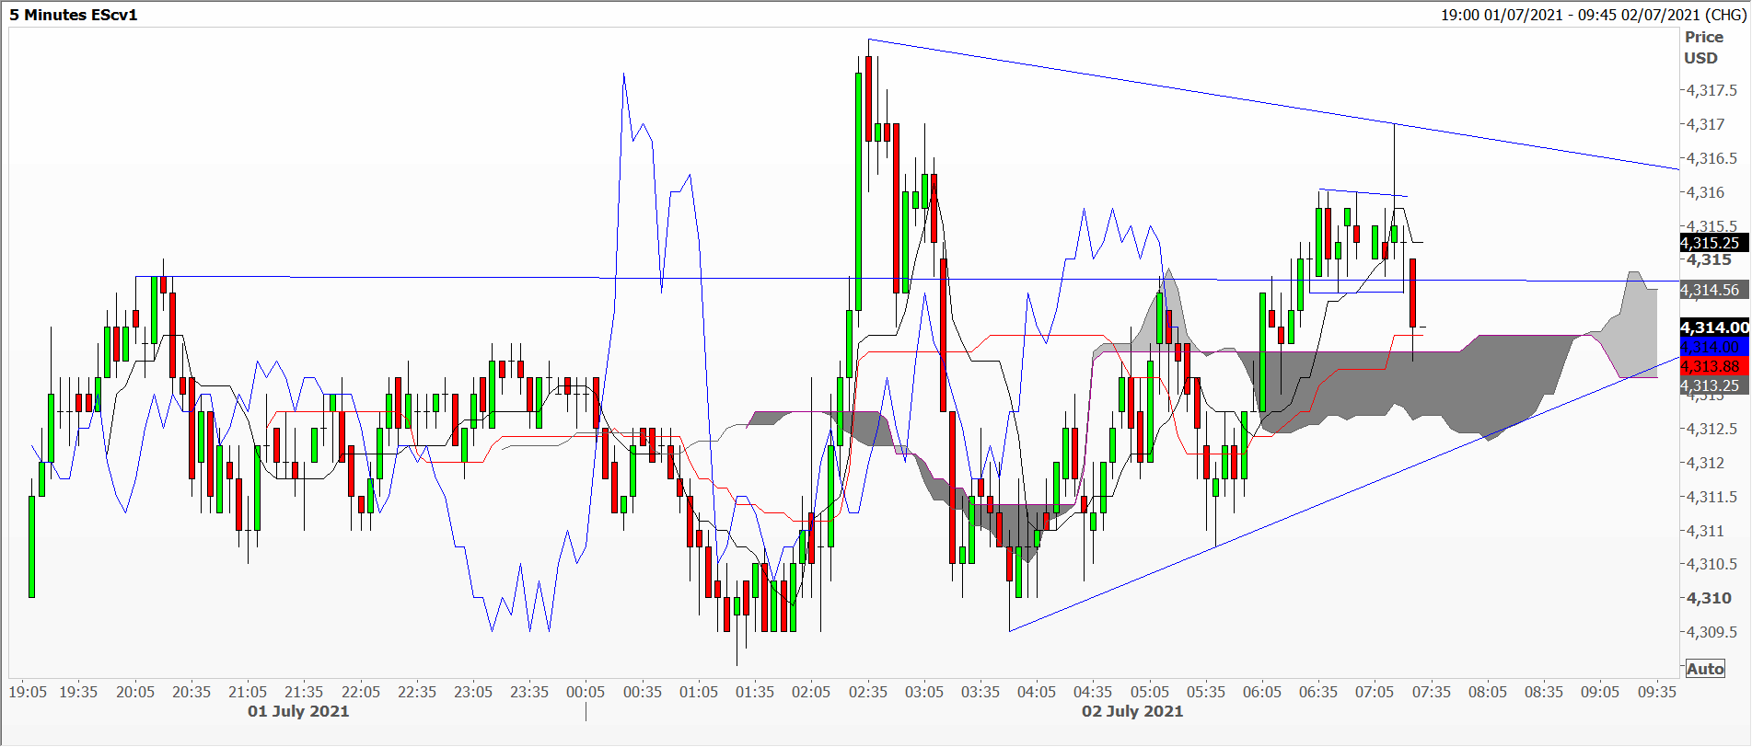Click the 4,311 price axis tick
The width and height of the screenshot is (1752, 747).
click(x=1706, y=531)
